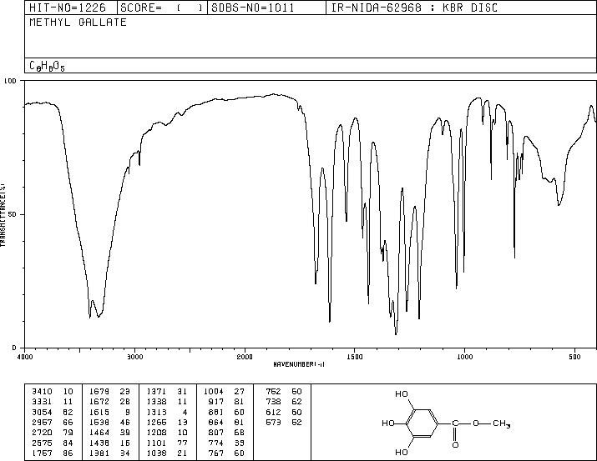This screenshot has height=461, width=597.
Task: Select the 1101 peak table entry
Action: 156,443
